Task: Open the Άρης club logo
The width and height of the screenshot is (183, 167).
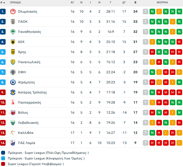Action: (13, 52)
